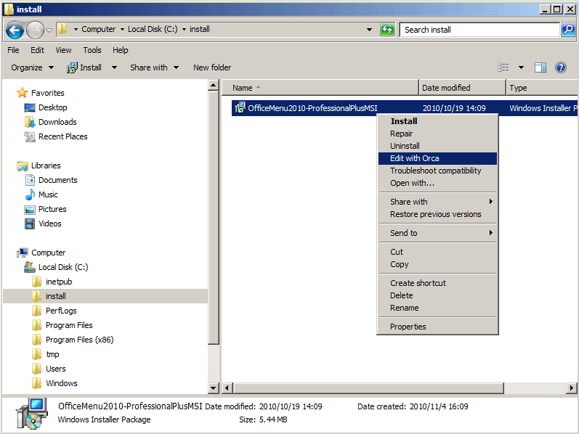Expand the Send to submenu
The height and width of the screenshot is (434, 579).
pos(437,233)
